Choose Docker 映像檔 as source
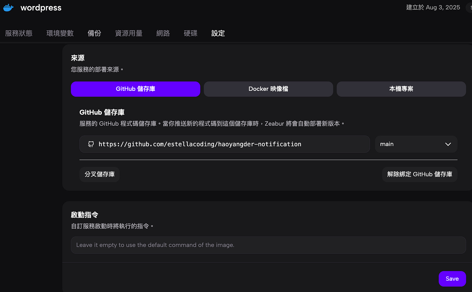The height and width of the screenshot is (292, 472). [x=268, y=89]
